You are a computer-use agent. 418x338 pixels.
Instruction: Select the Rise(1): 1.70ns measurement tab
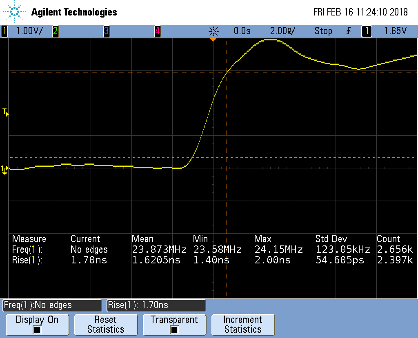tap(156, 305)
